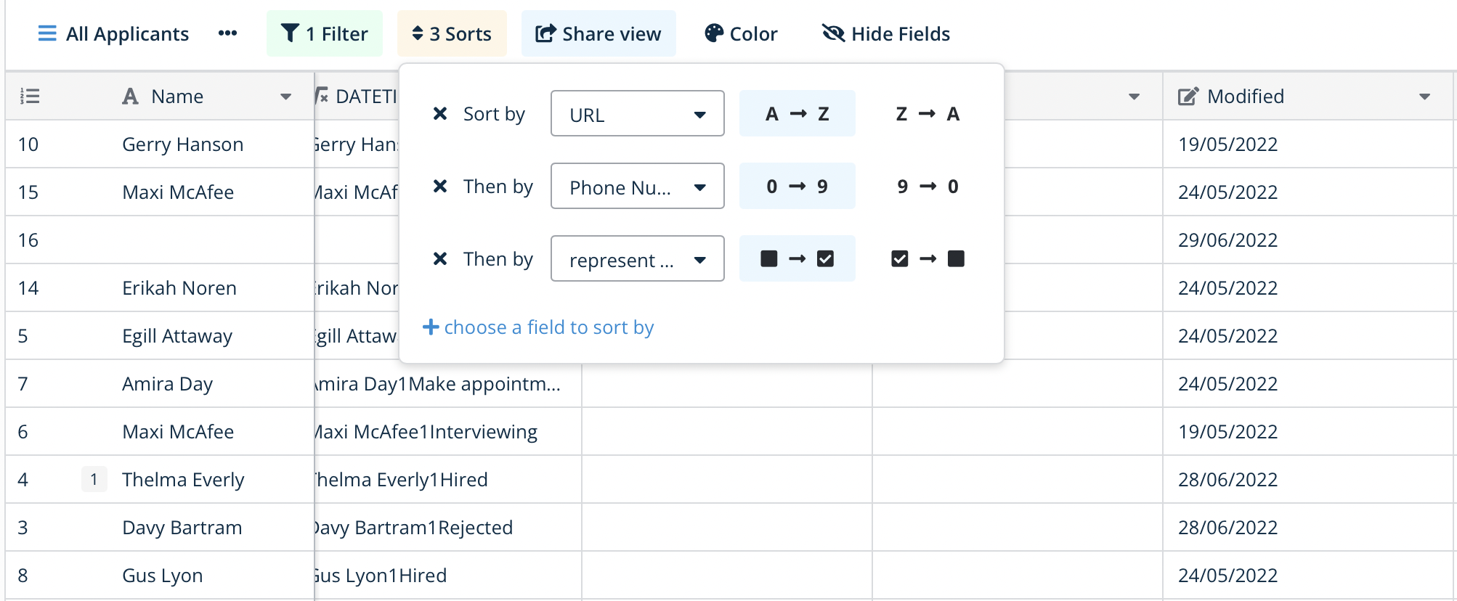
Task: Open the Modified column dropdown arrow
Action: pos(1424,97)
